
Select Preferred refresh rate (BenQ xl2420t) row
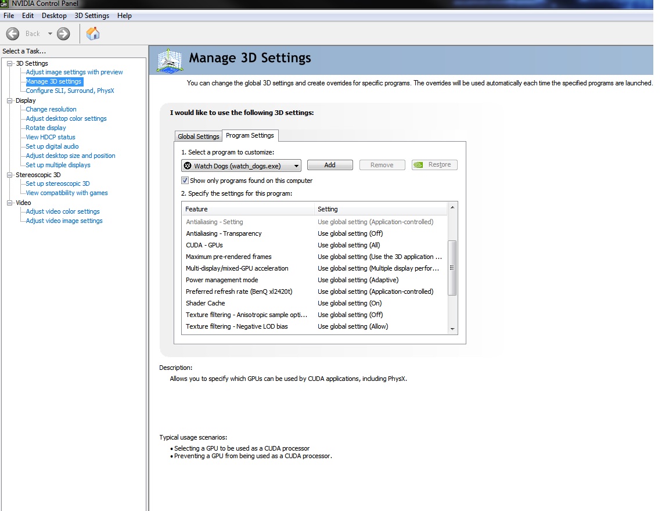pos(315,292)
